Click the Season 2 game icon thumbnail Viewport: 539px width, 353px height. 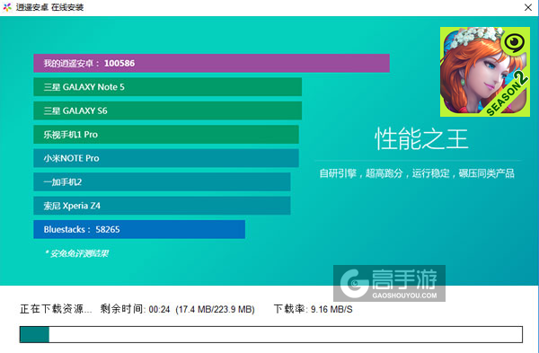[485, 72]
